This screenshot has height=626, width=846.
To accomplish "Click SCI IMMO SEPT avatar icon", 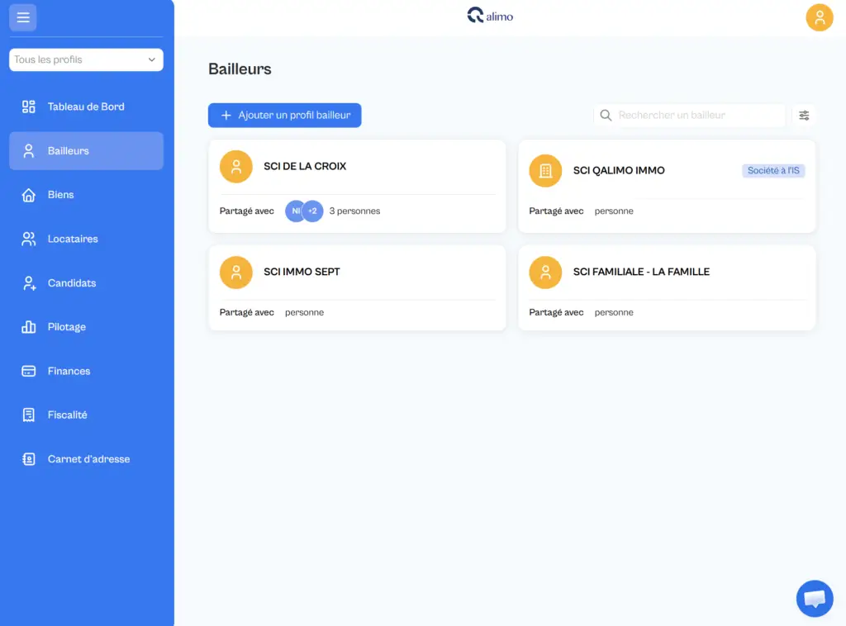I will (x=235, y=273).
